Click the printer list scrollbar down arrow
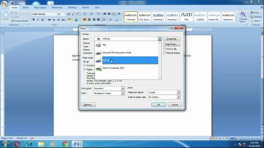The width and height of the screenshot is (264, 148). [x=160, y=78]
